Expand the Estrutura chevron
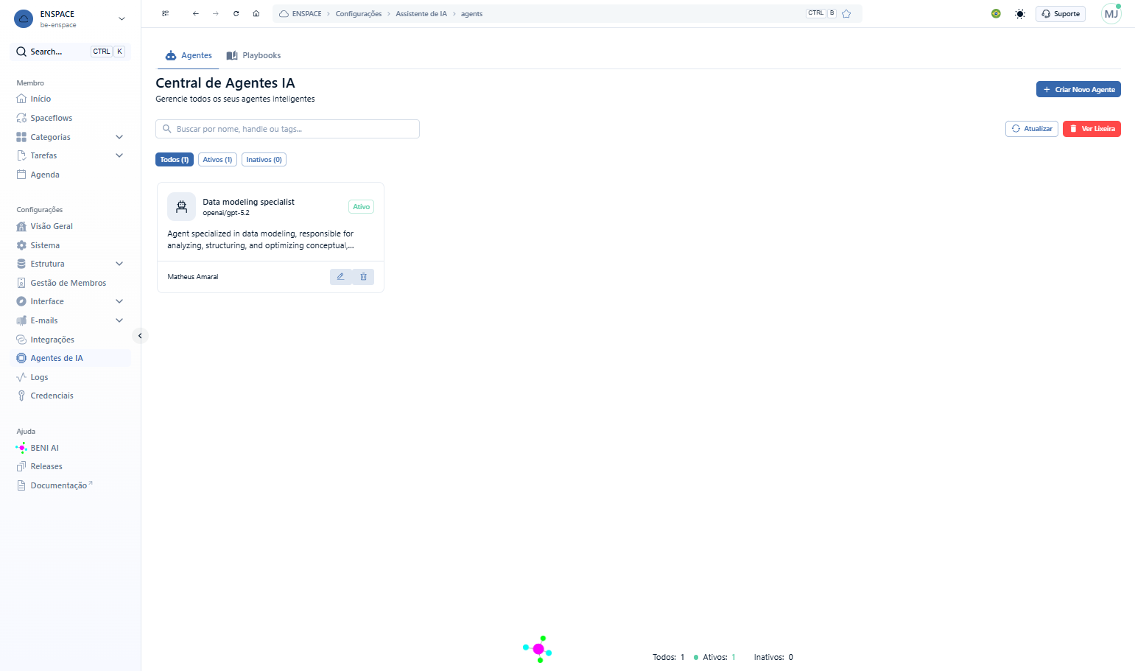The image size is (1135, 671). [119, 264]
